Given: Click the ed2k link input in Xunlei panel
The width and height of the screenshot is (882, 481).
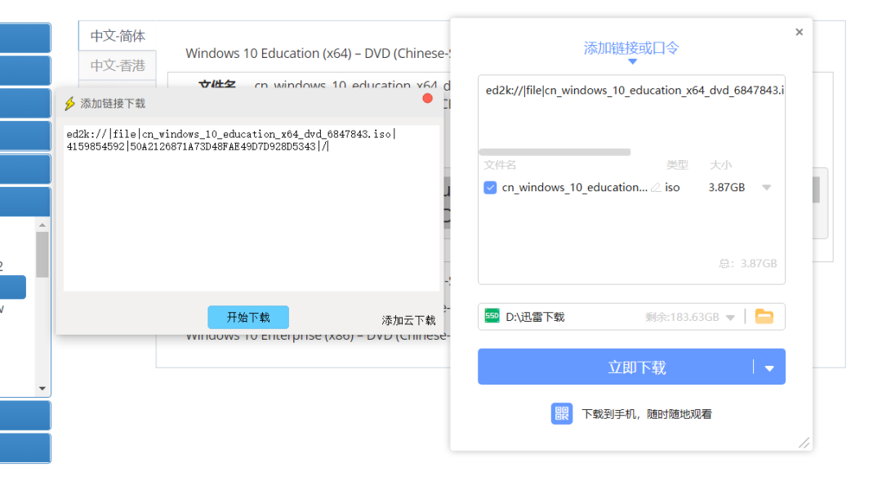Looking at the screenshot, I should 631,109.
